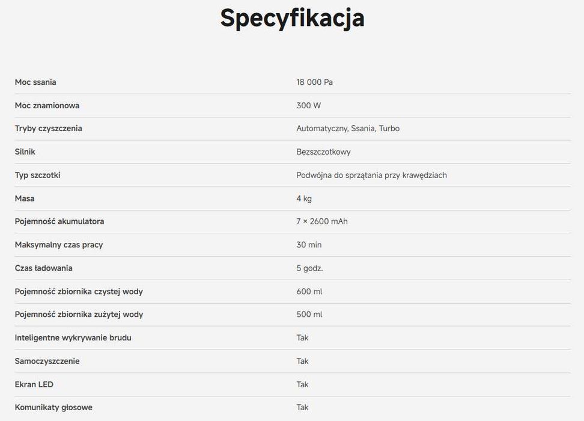Image resolution: width=584 pixels, height=421 pixels.
Task: Select the 18 000 Pa value
Action: 314,82
